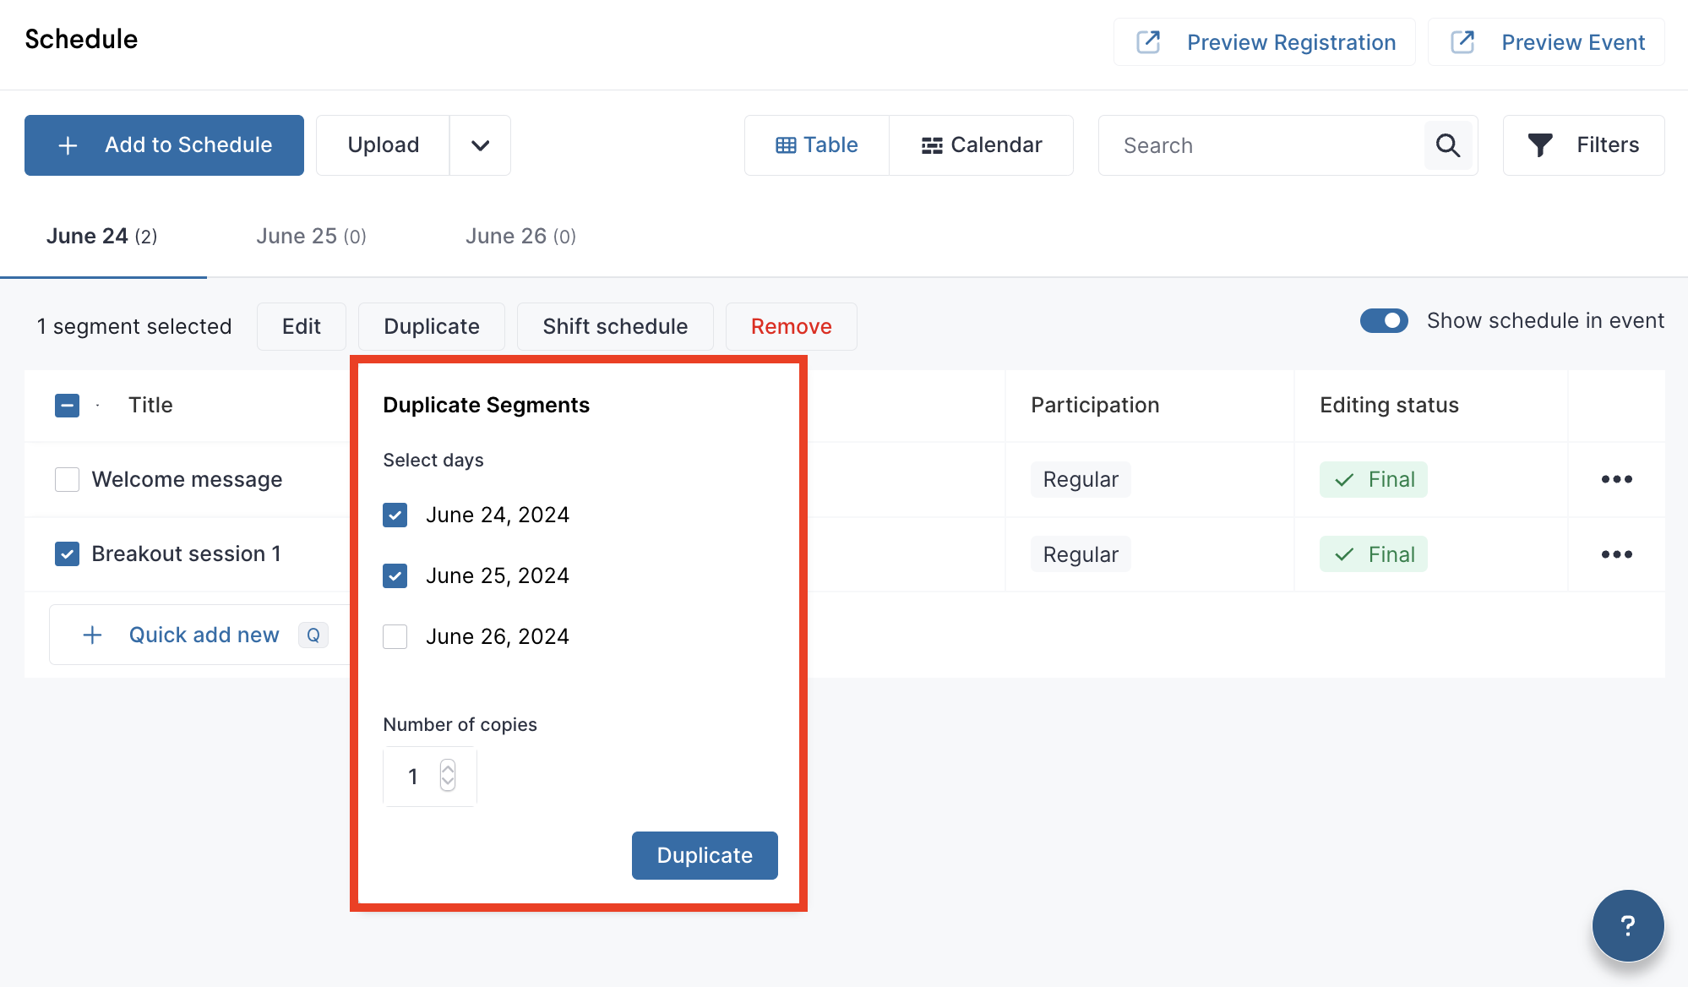Expand the Upload dropdown arrow
This screenshot has width=1688, height=987.
pos(480,145)
